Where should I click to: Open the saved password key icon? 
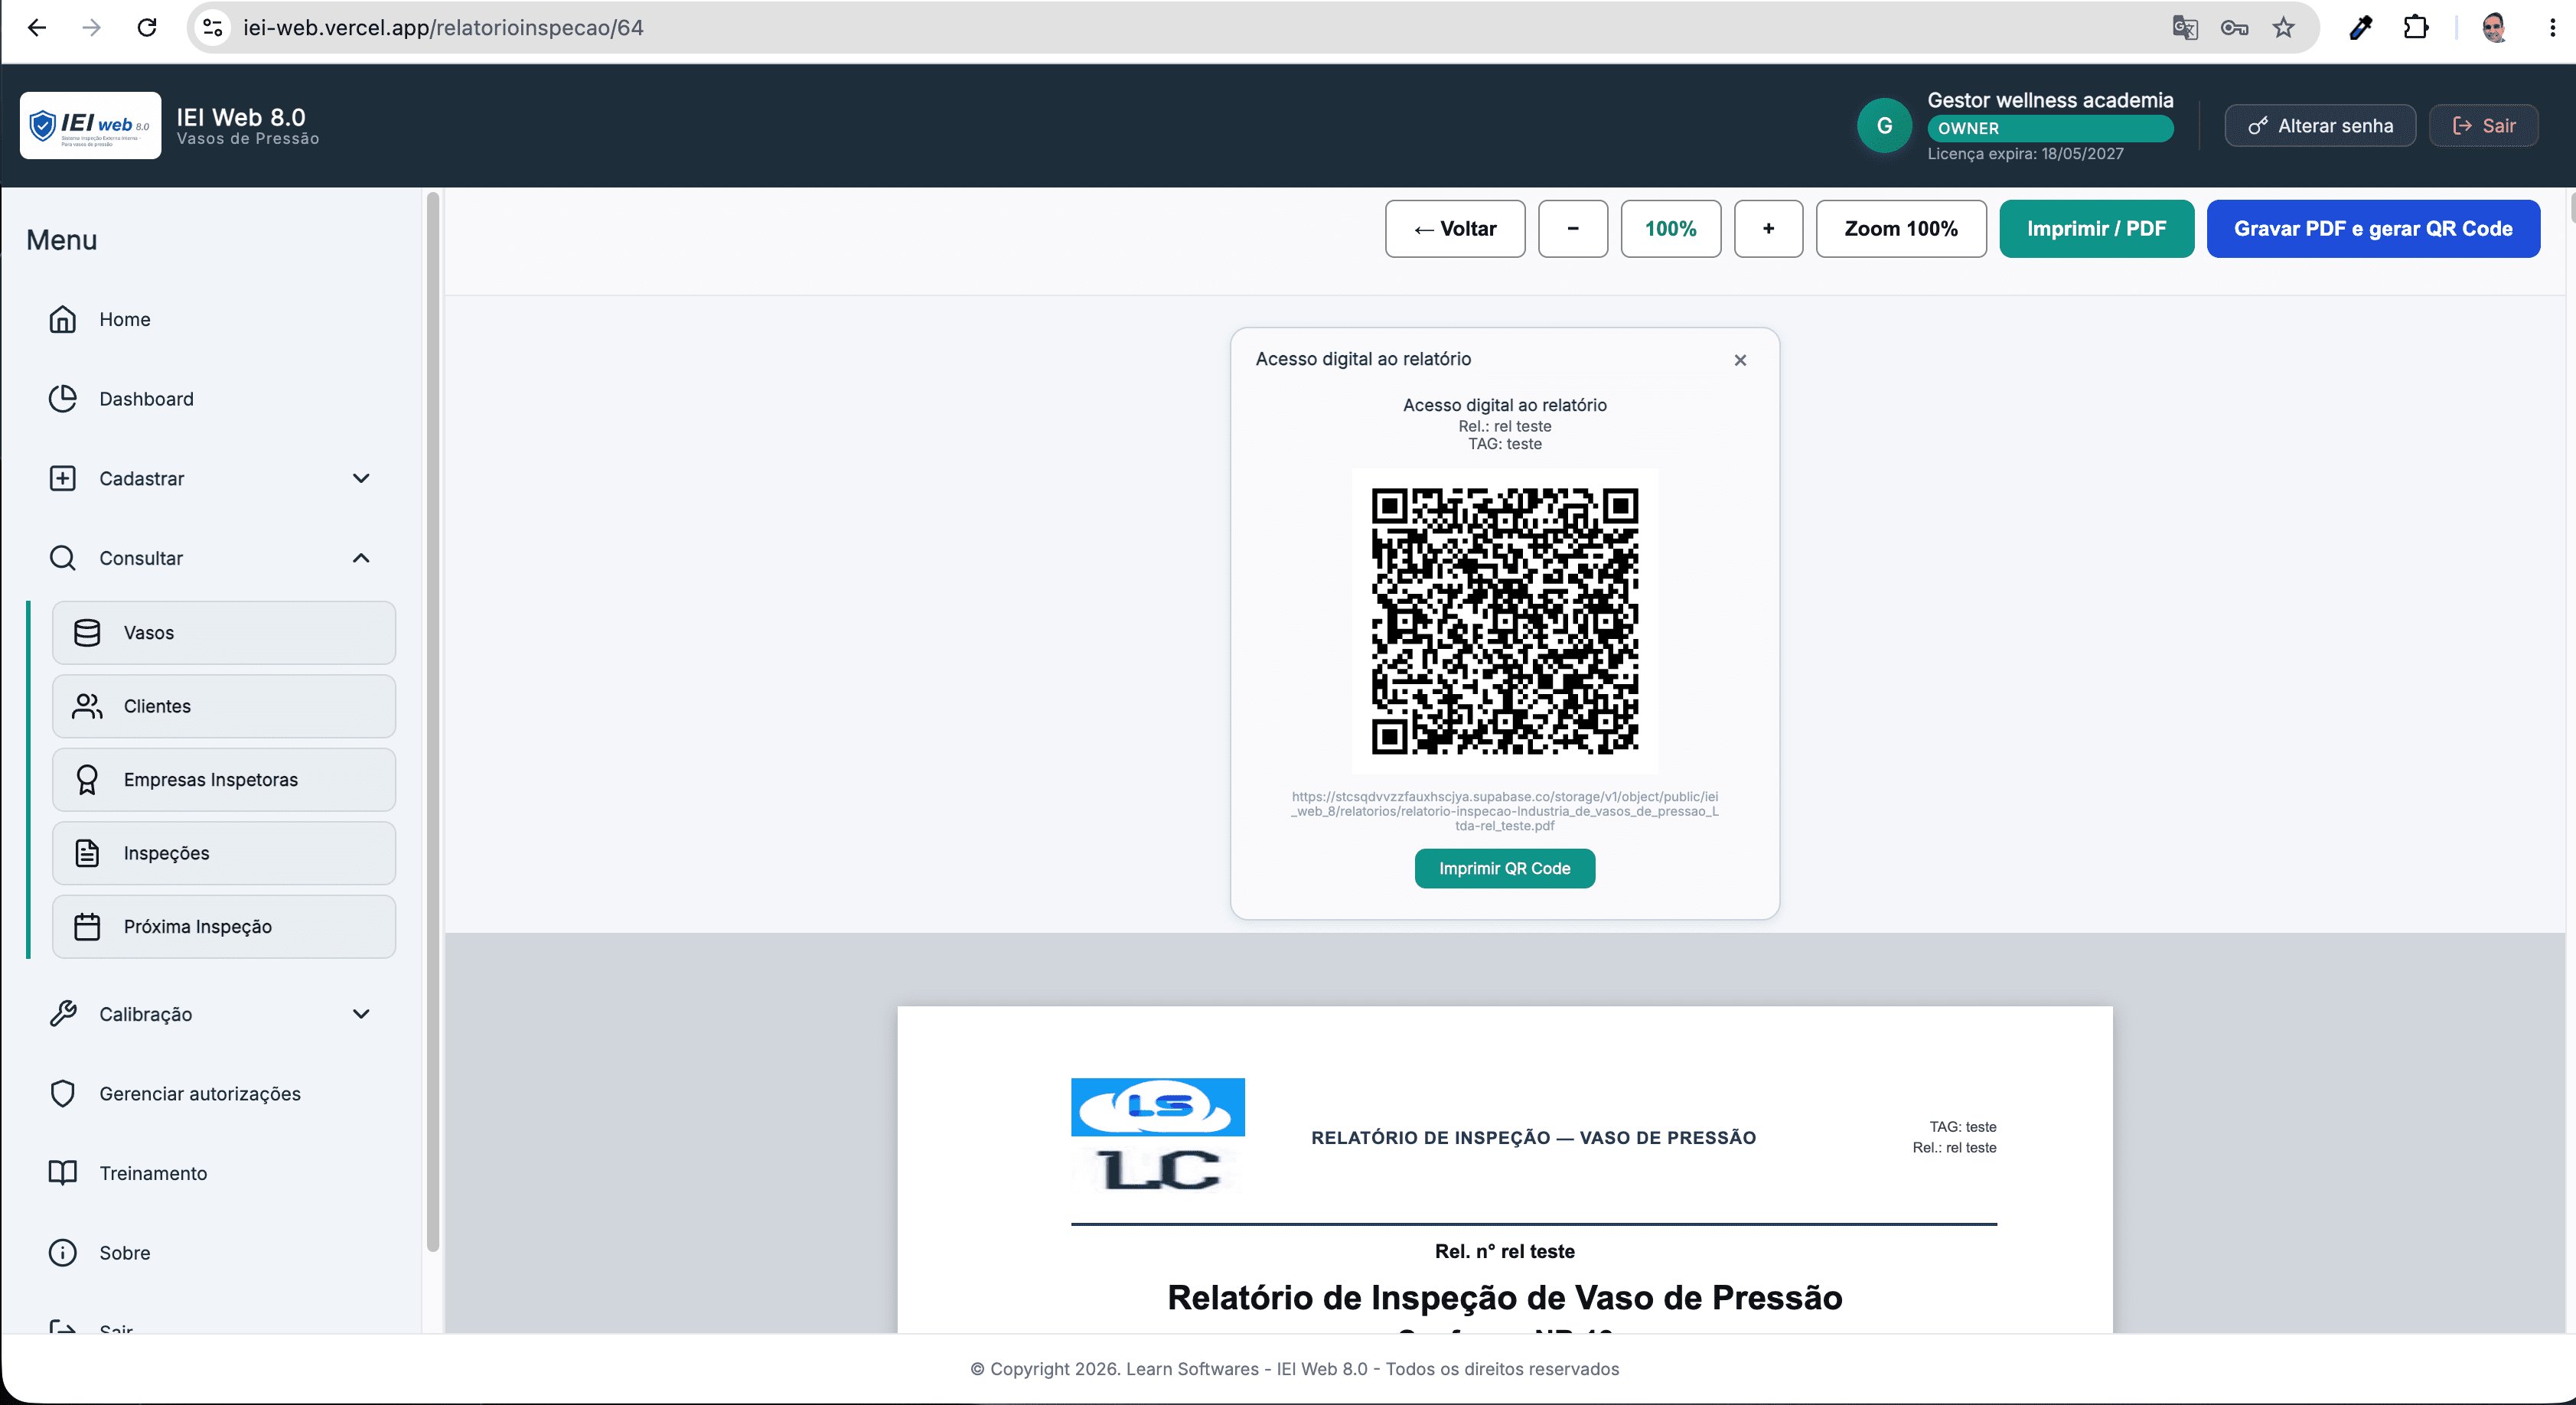tap(2234, 27)
